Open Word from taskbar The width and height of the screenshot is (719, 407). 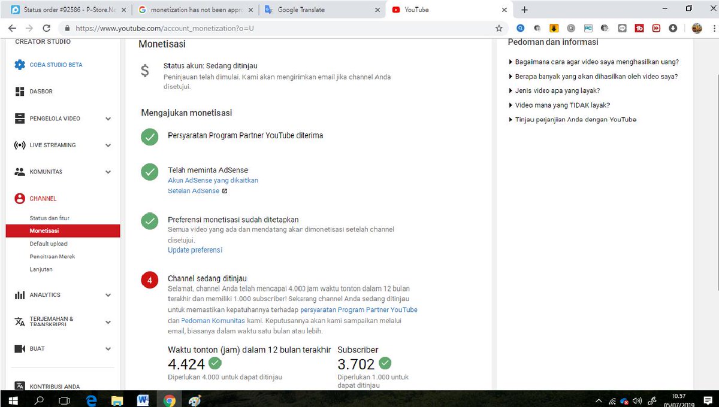point(143,400)
